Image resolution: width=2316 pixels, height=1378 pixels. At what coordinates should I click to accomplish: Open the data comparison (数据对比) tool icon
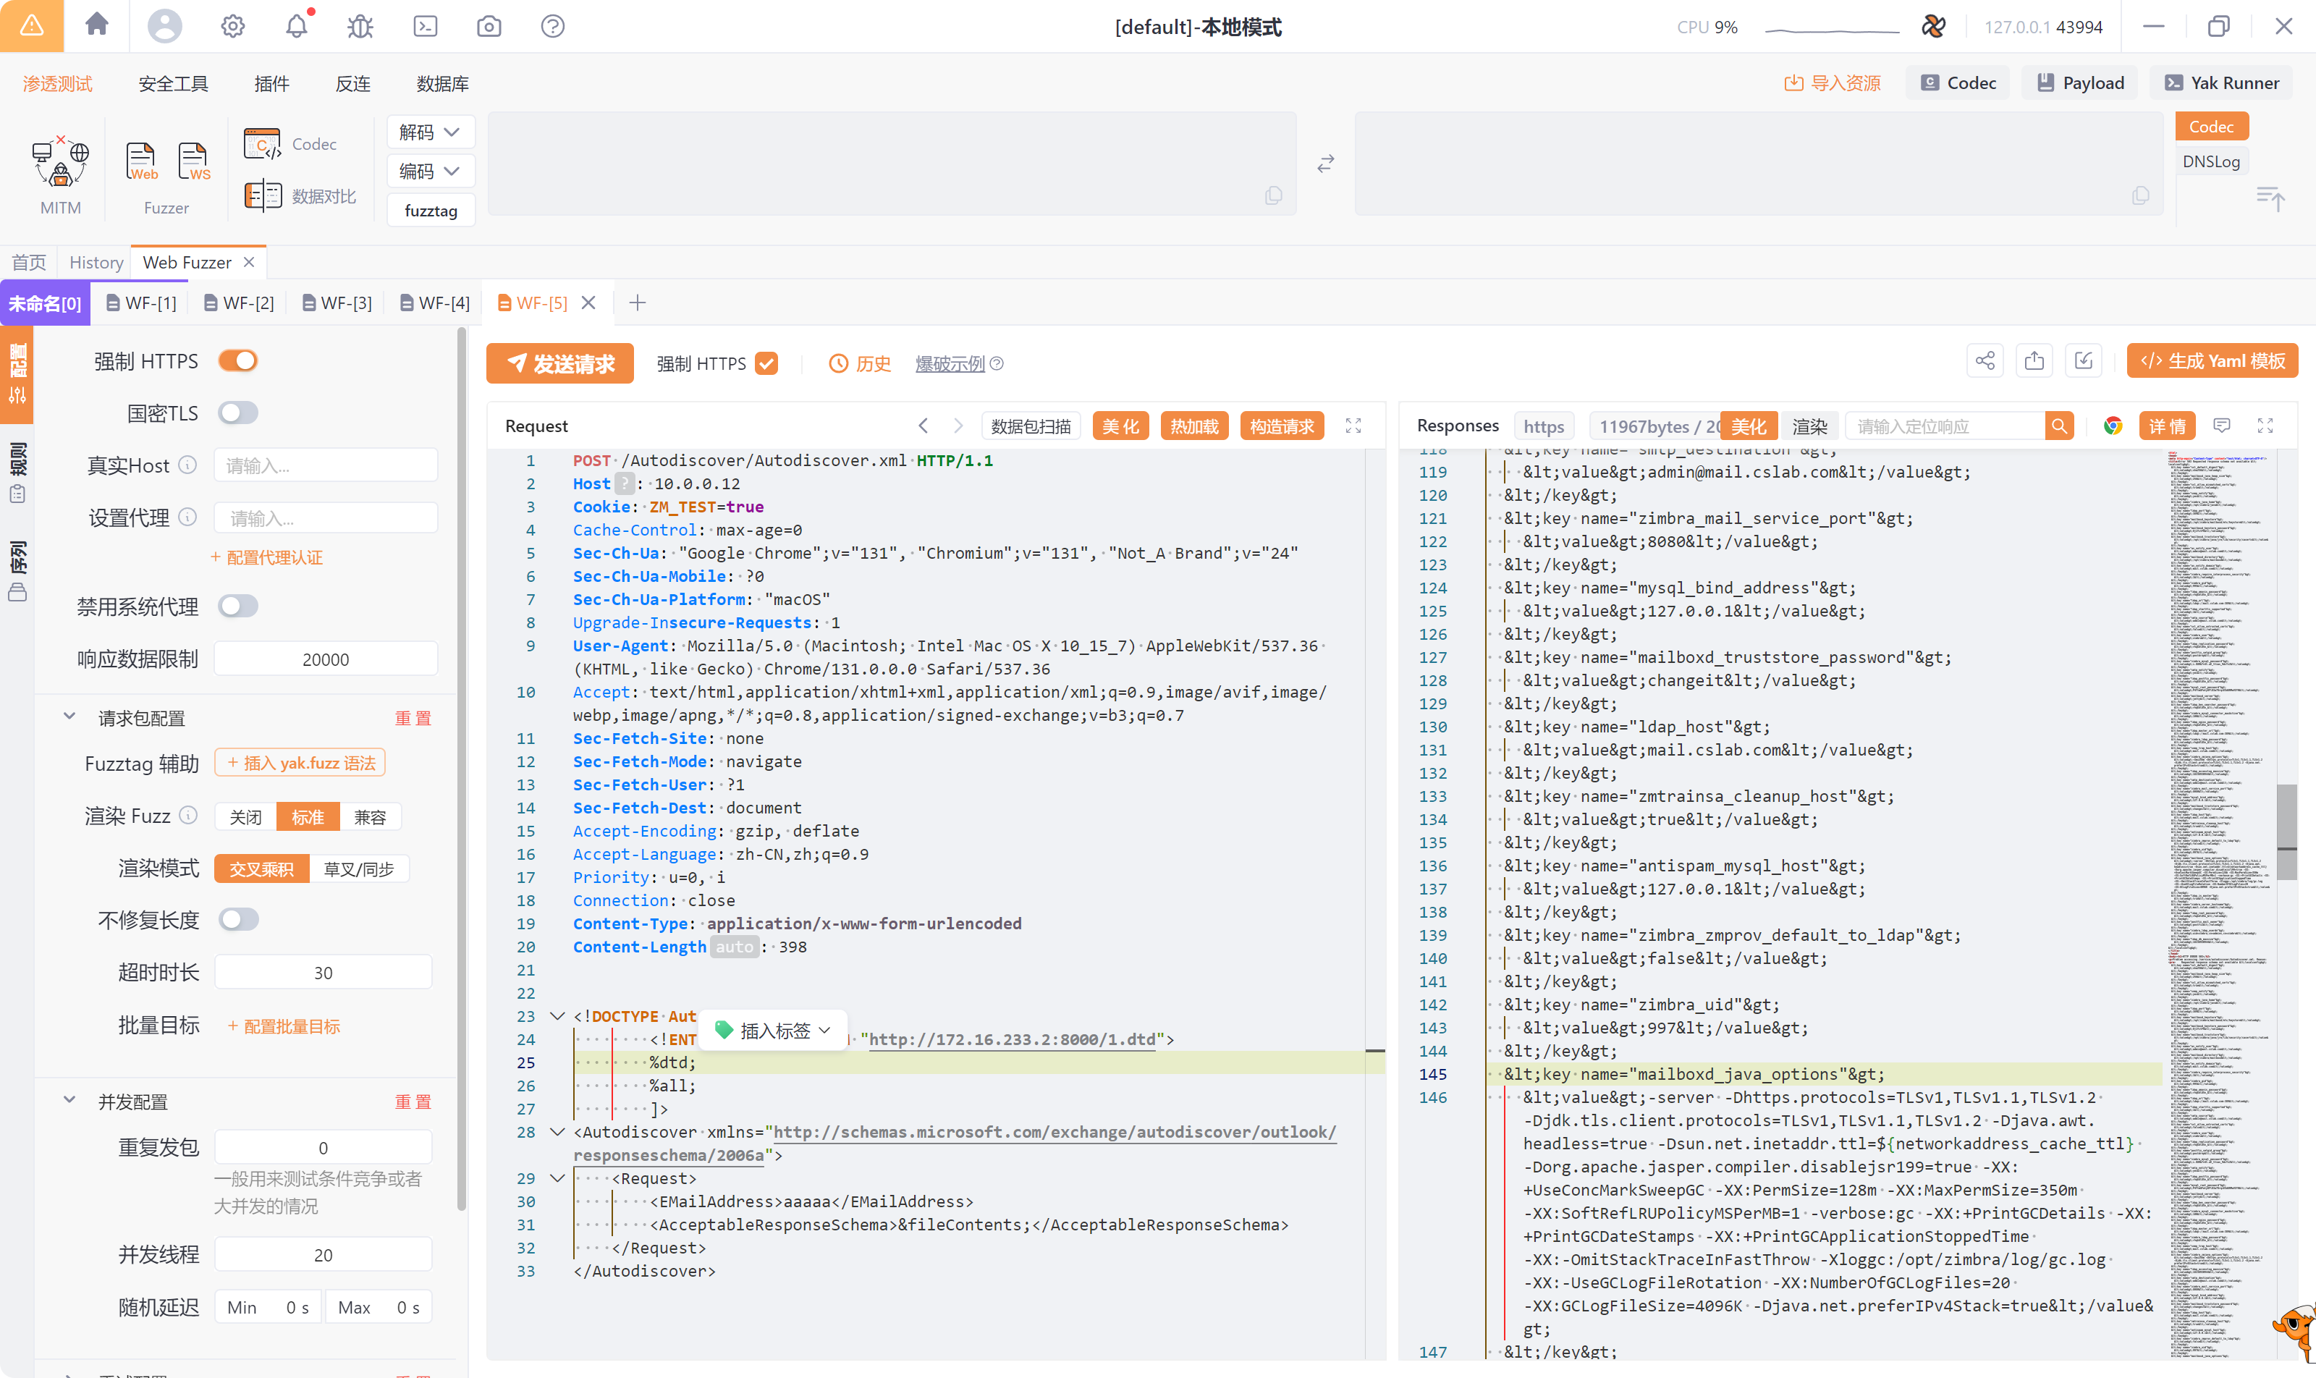(263, 196)
